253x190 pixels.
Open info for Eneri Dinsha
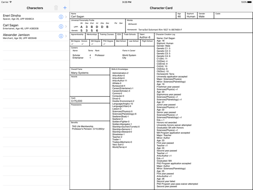pos(61,17)
